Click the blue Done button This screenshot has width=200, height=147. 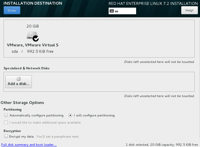coord(12,10)
